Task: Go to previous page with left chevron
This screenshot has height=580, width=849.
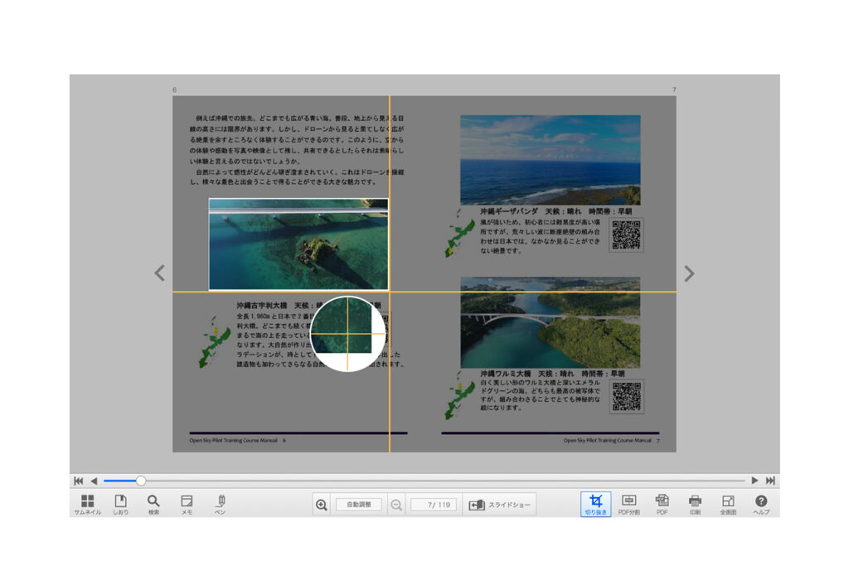Action: click(x=160, y=273)
